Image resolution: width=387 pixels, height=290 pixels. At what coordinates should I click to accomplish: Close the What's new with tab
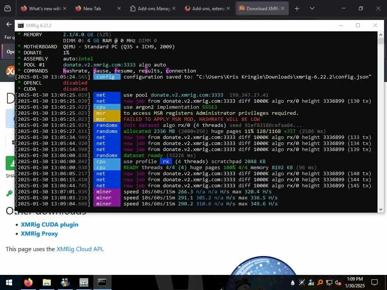pos(65,9)
